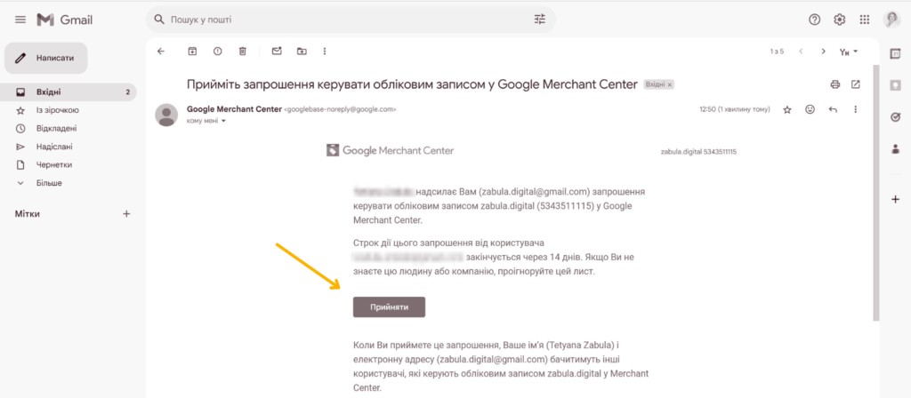Go back to inbox arrow
This screenshot has height=398, width=911.
[161, 51]
